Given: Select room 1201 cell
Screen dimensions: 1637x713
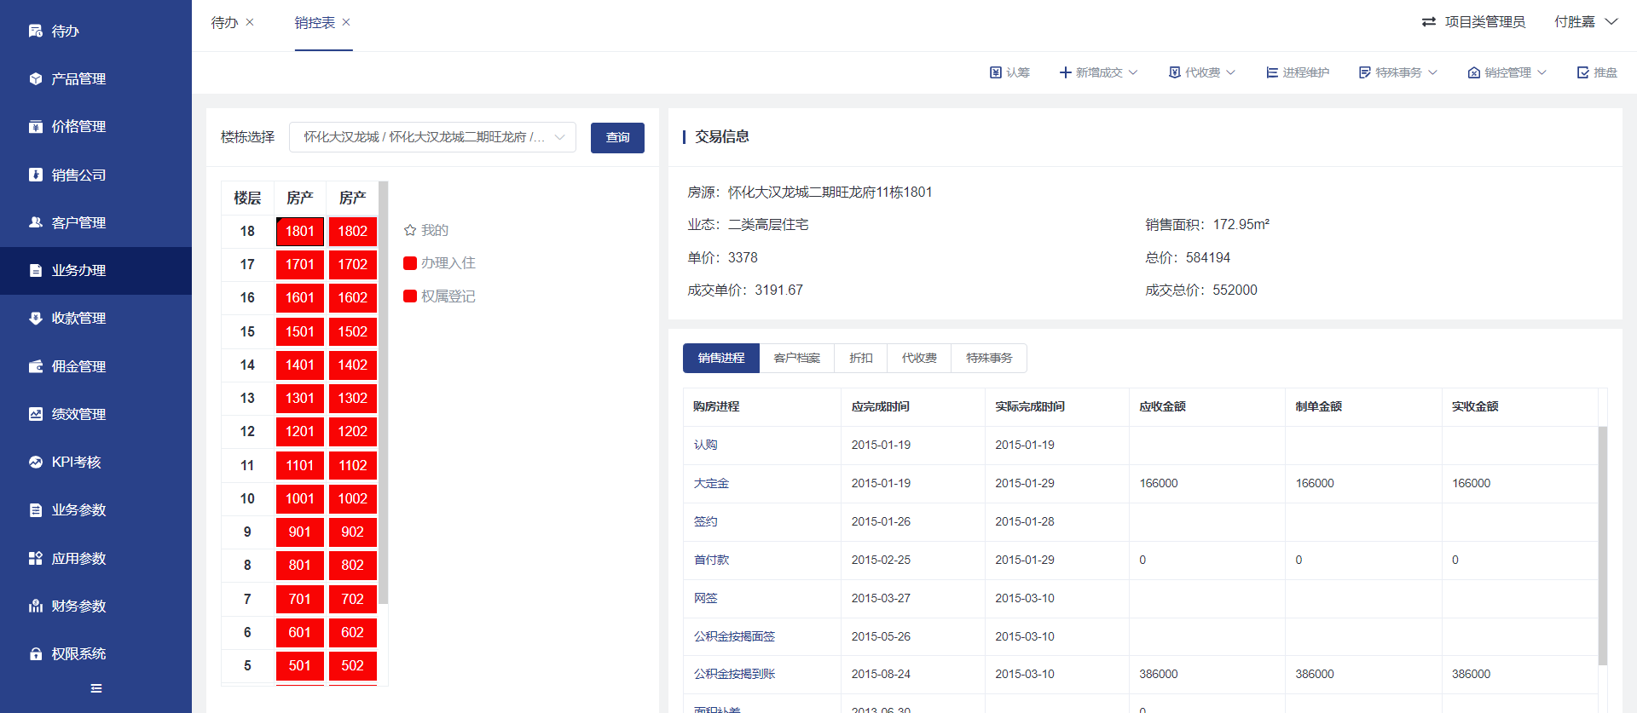Looking at the screenshot, I should tap(300, 431).
